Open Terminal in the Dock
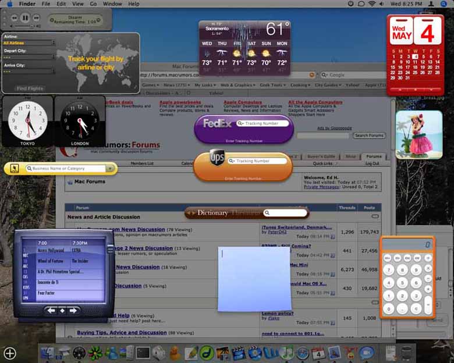This screenshot has height=363, width=454. 143,353
